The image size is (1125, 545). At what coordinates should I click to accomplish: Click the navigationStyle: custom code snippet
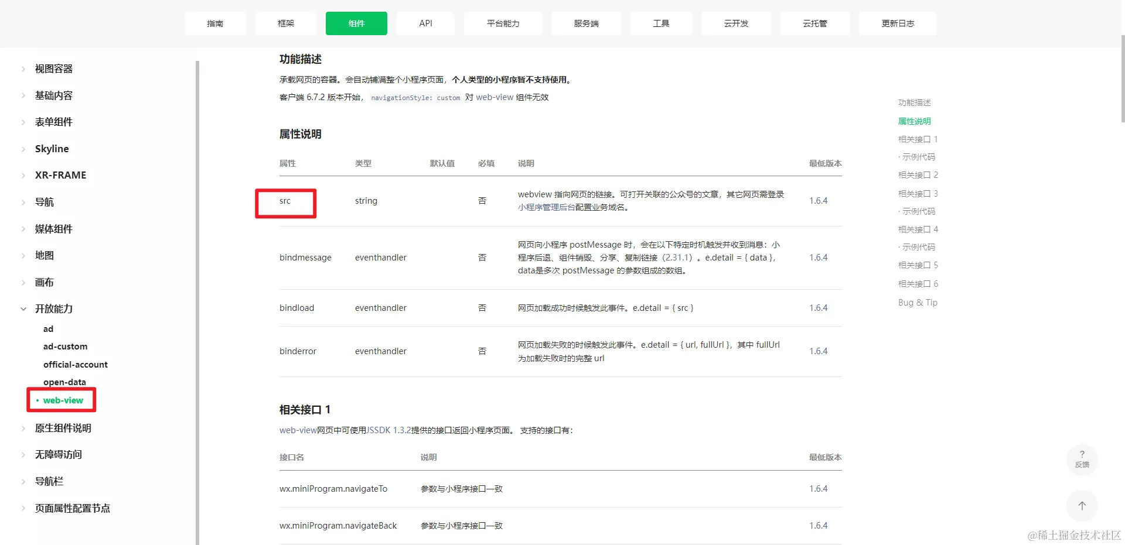click(415, 98)
